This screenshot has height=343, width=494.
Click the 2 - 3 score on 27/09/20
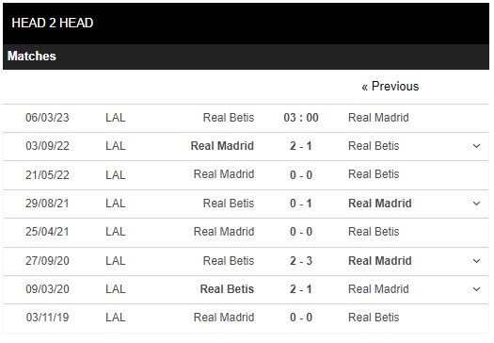301,261
